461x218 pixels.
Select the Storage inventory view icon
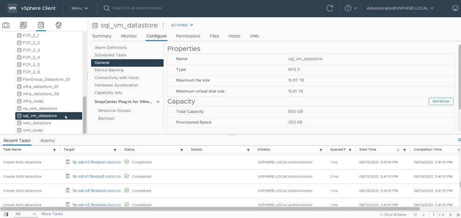coord(41,25)
